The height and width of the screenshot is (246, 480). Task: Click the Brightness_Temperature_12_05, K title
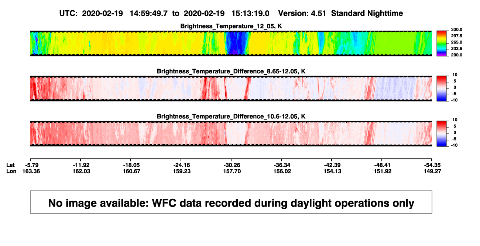click(231, 26)
